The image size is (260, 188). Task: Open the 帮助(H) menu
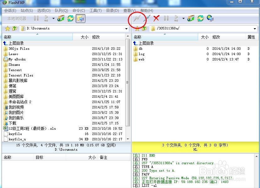pos(147,11)
